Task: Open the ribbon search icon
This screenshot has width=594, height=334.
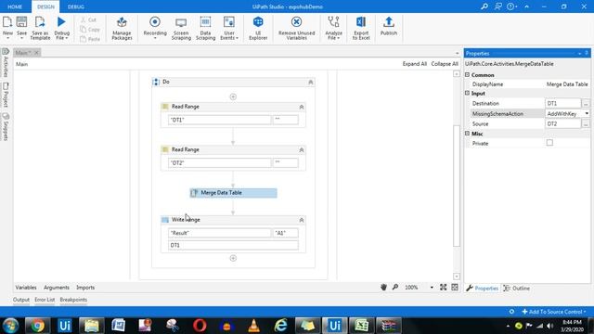Action: pyautogui.click(x=484, y=6)
